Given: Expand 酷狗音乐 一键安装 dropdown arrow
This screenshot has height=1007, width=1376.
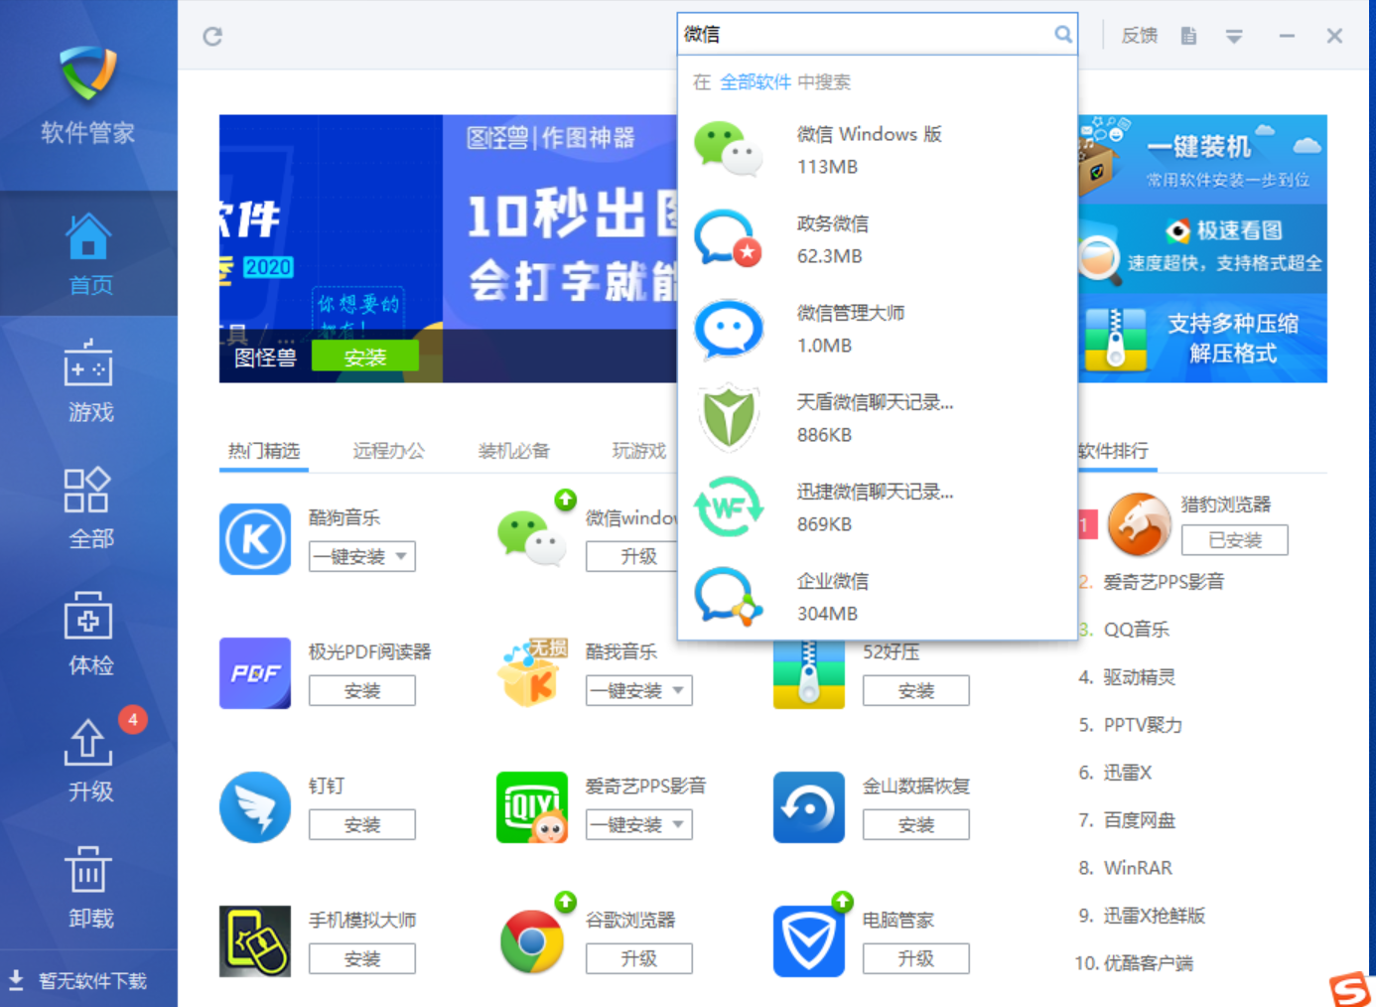Looking at the screenshot, I should (401, 557).
